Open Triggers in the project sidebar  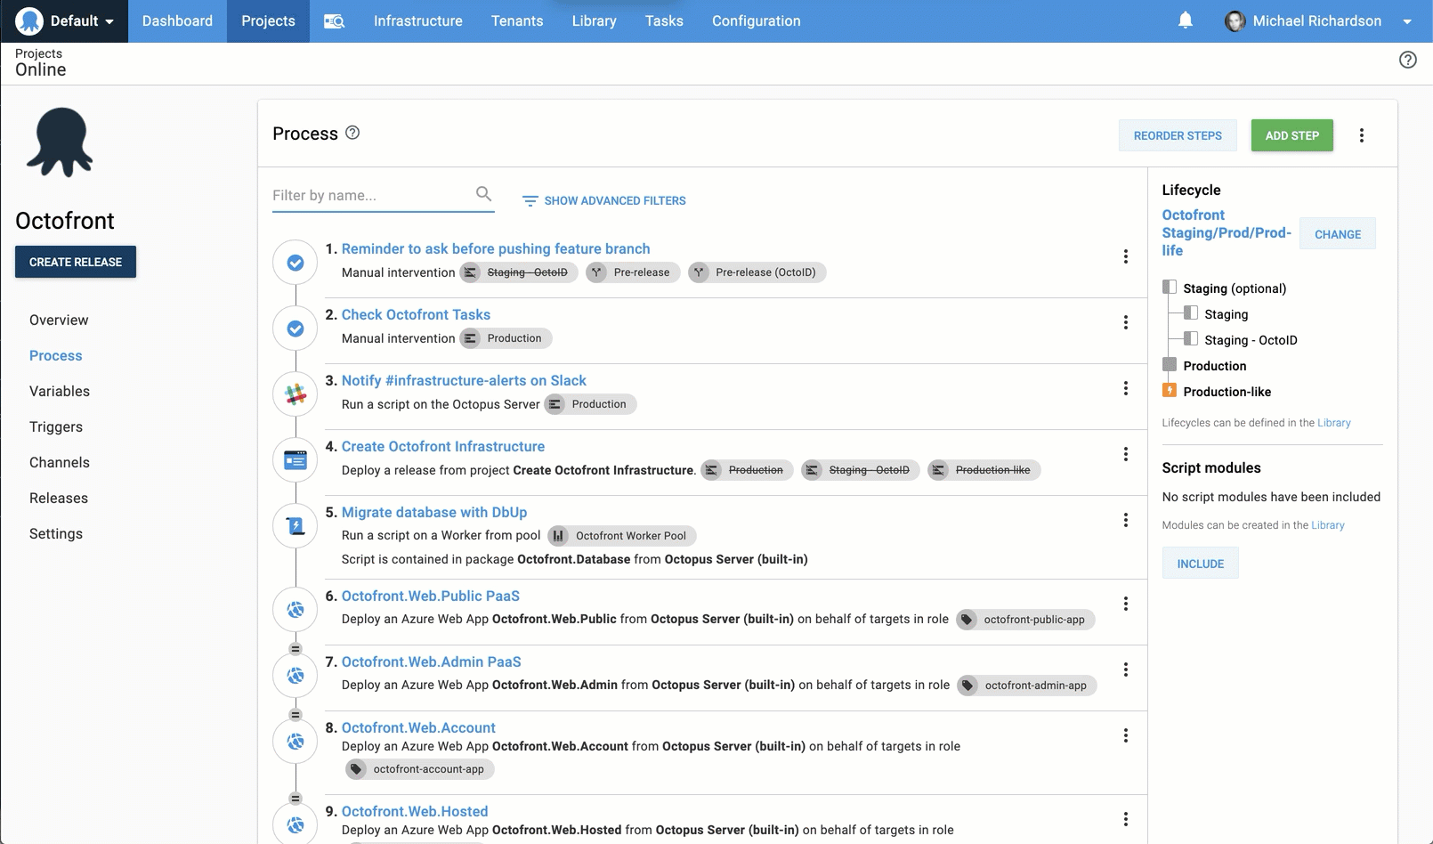(56, 427)
